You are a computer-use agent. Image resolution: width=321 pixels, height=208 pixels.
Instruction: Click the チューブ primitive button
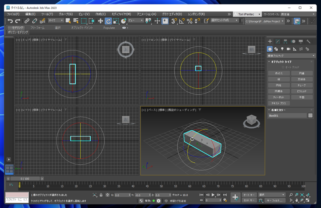coord(302,85)
